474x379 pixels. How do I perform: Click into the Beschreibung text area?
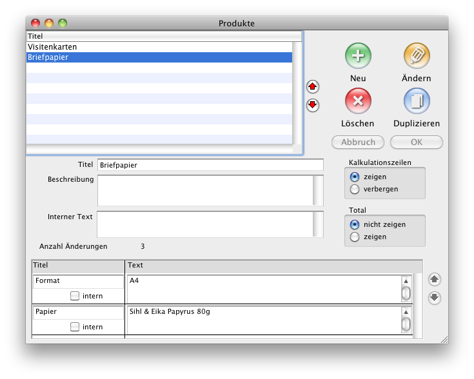pyautogui.click(x=204, y=190)
